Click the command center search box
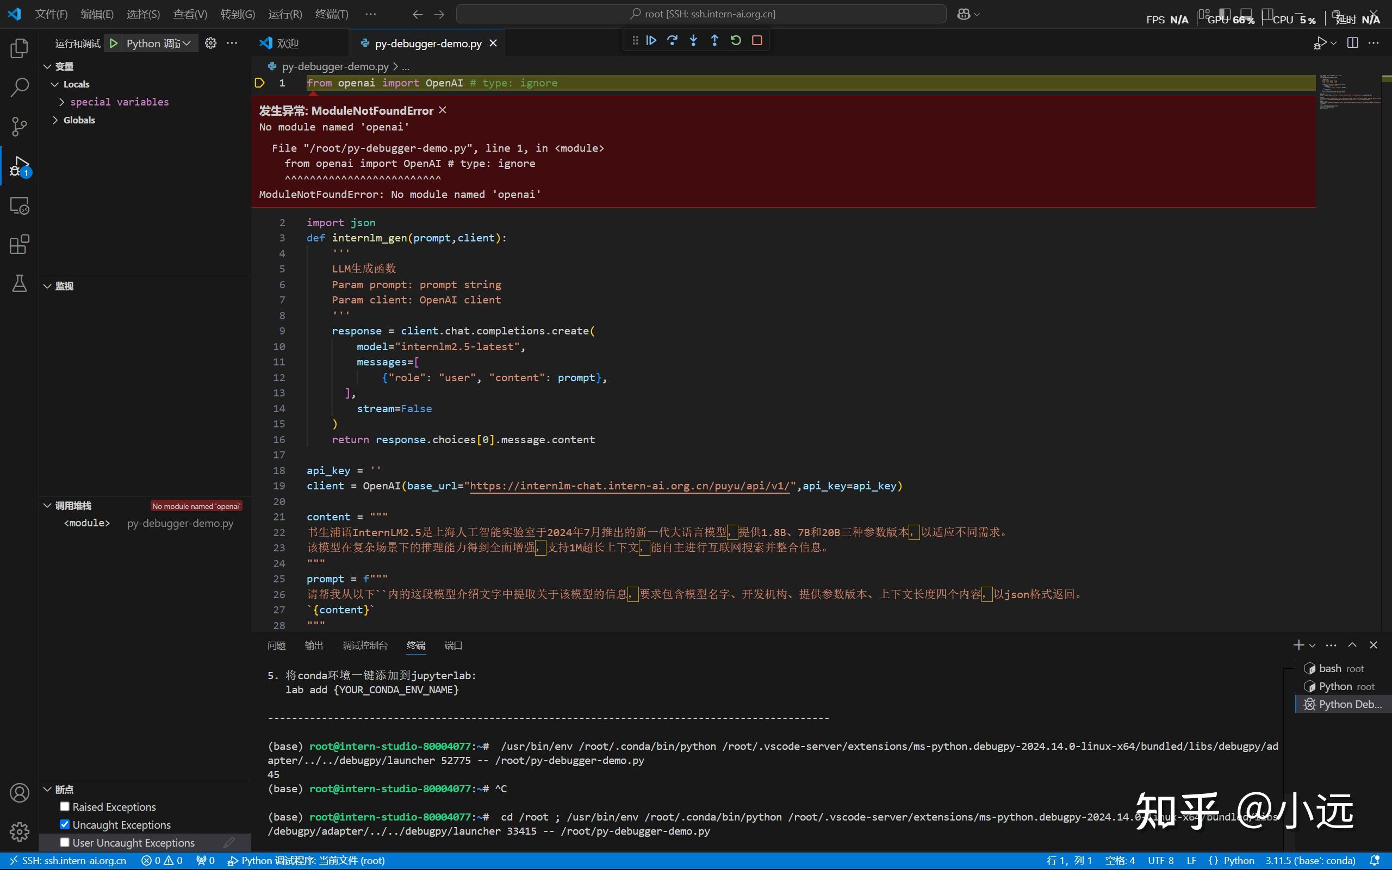The height and width of the screenshot is (870, 1392). [x=701, y=14]
